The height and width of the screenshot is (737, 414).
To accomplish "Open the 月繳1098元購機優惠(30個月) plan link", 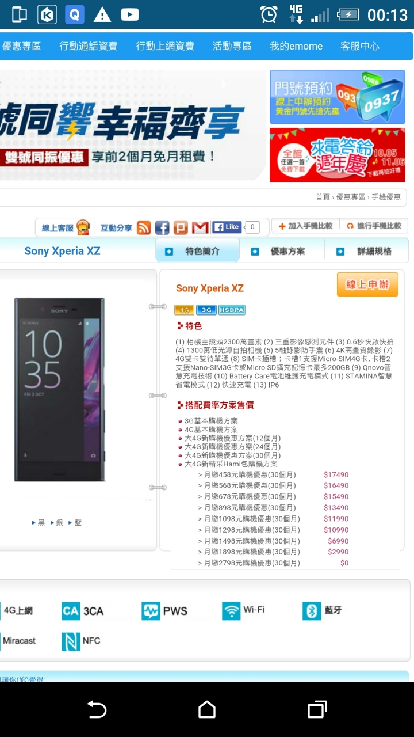I will coord(249,519).
